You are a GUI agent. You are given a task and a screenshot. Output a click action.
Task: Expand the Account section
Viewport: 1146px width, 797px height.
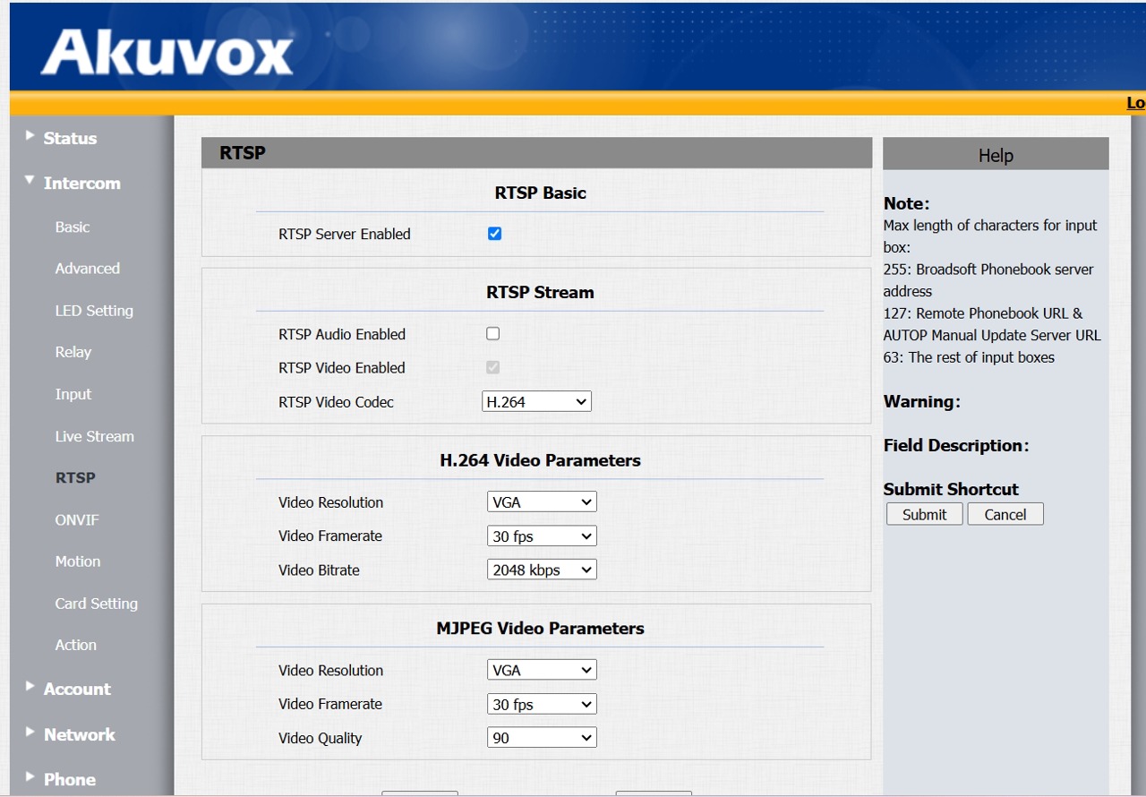(x=77, y=689)
